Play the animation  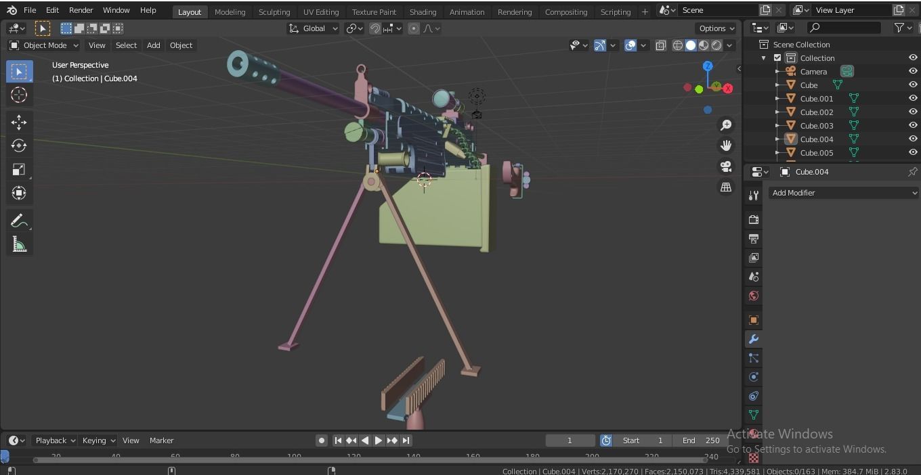[379, 440]
